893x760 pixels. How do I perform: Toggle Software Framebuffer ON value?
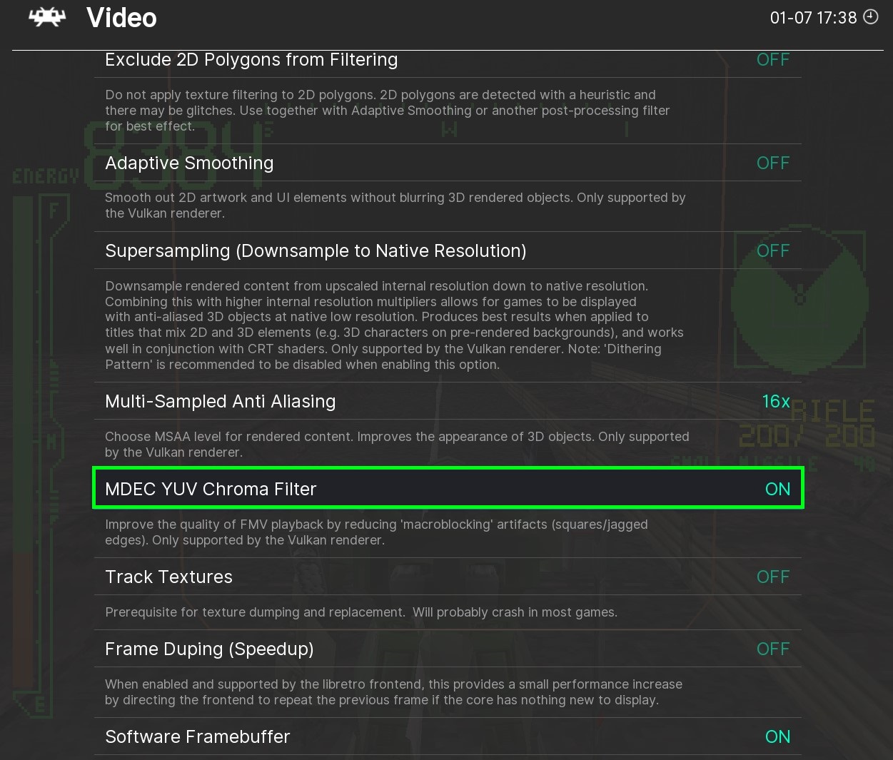(x=777, y=737)
